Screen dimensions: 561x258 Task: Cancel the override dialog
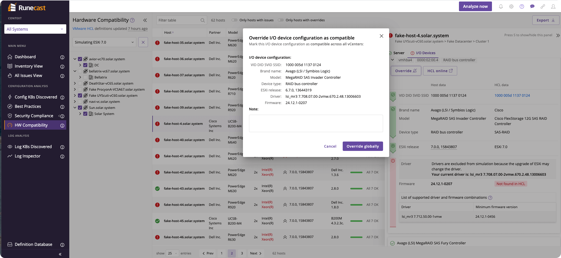coord(330,146)
